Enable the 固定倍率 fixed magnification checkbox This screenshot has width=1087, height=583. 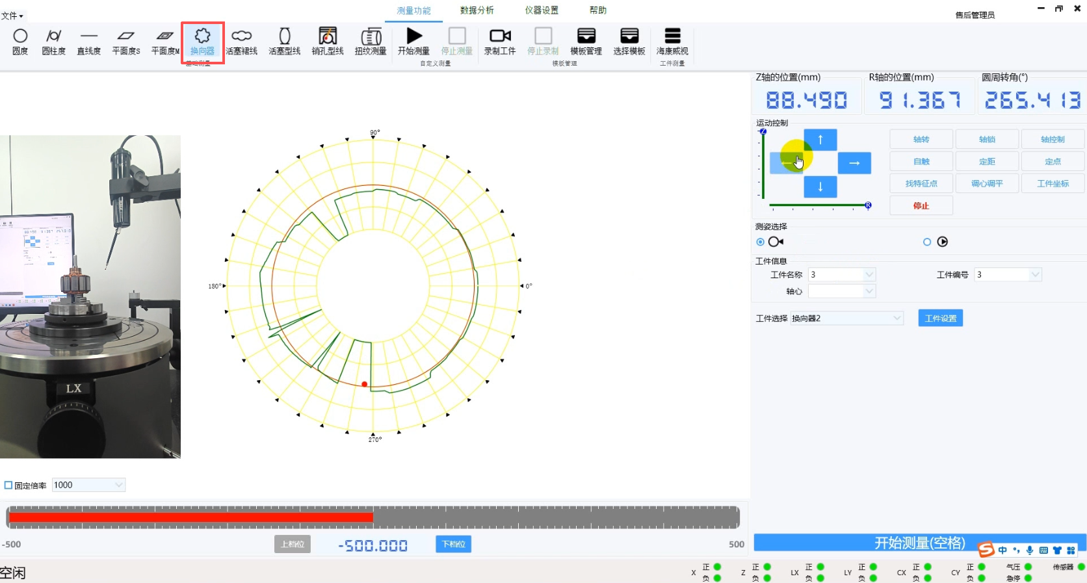(8, 486)
